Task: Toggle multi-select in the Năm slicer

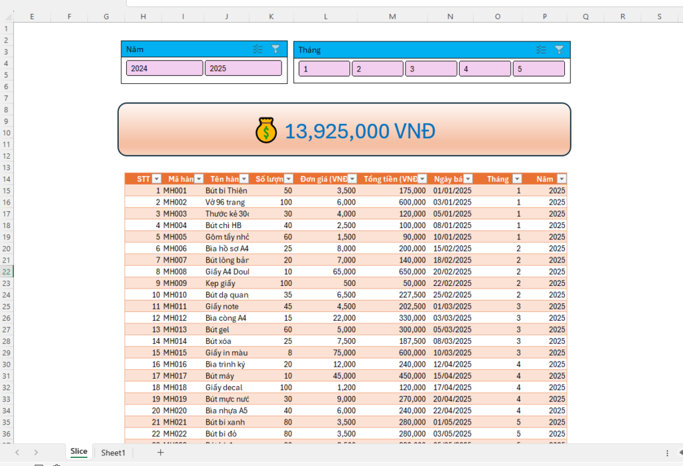Action: pos(258,49)
